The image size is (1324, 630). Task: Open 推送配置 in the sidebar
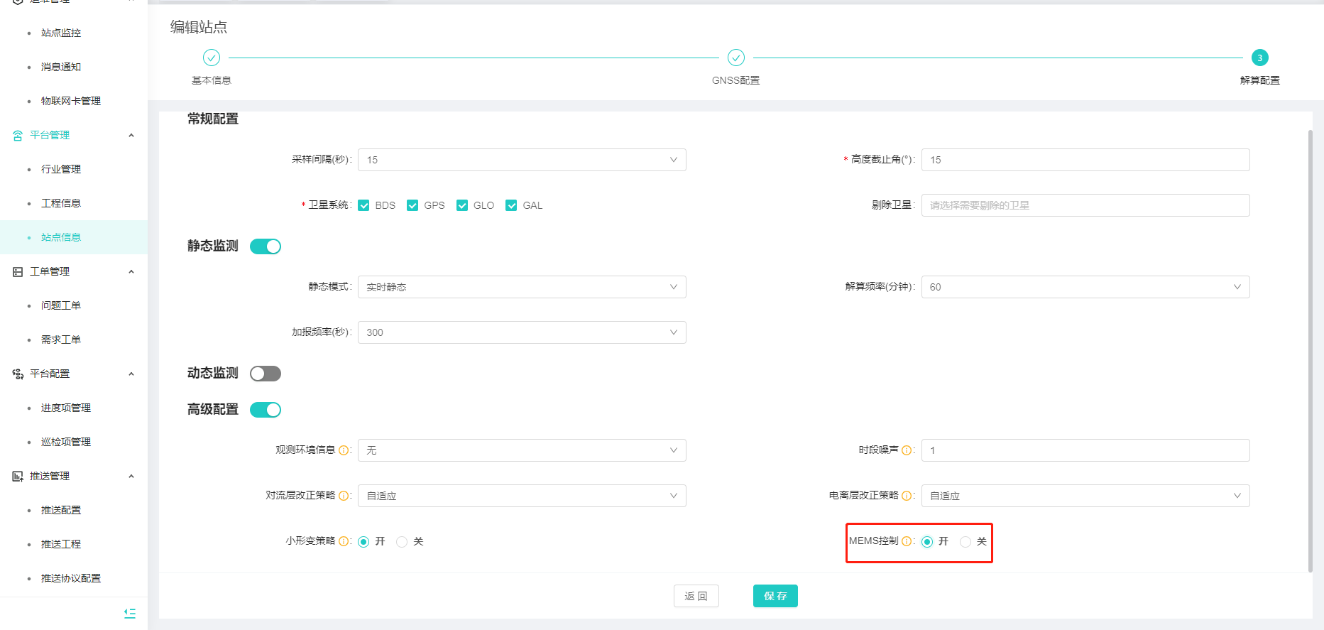click(x=61, y=510)
